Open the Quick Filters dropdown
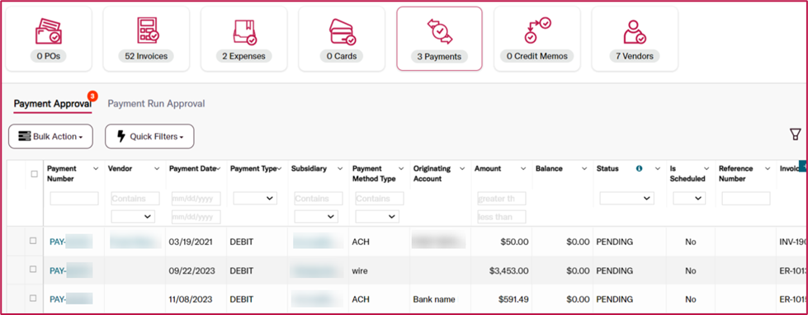 pos(149,136)
